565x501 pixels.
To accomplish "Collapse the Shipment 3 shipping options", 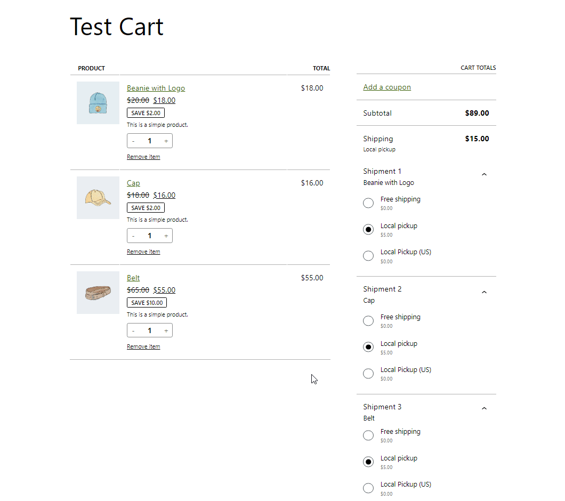I will tap(484, 408).
